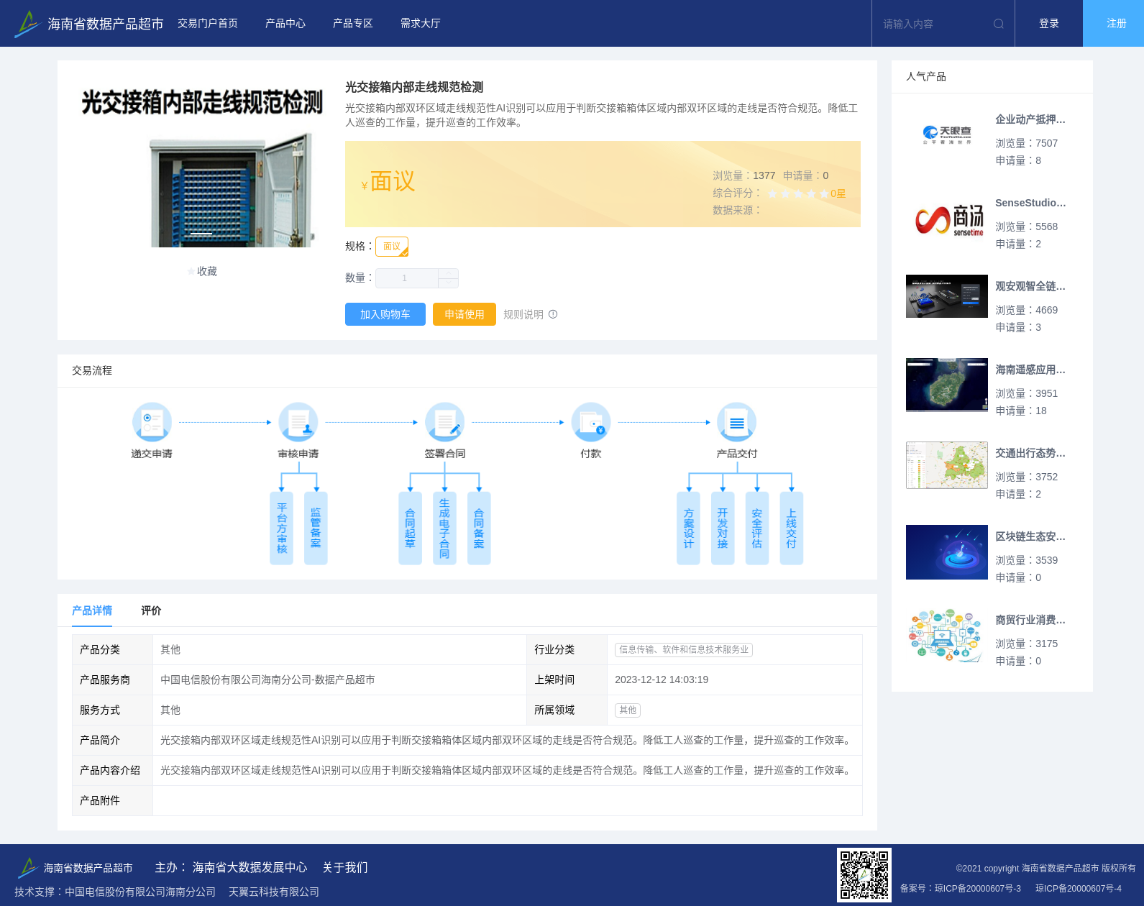Click the 开发对接 sub-step box
This screenshot has height=906, width=1144.
click(x=723, y=528)
